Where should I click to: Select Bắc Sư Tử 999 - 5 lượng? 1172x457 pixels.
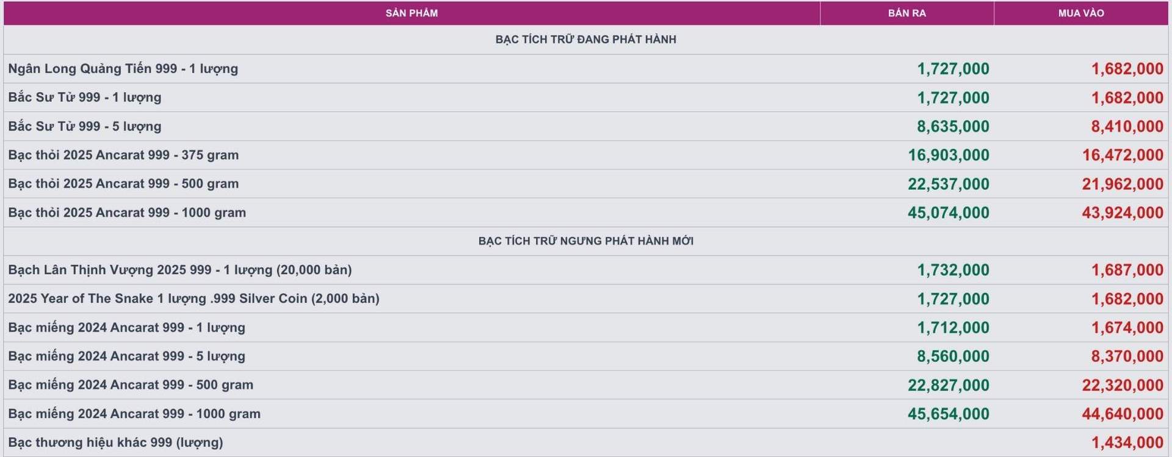click(x=84, y=126)
